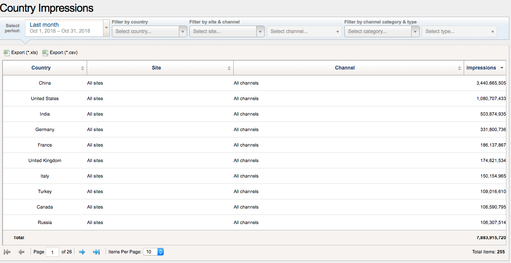511x263 pixels.
Task: Open the Select type dropdown
Action: click(459, 31)
